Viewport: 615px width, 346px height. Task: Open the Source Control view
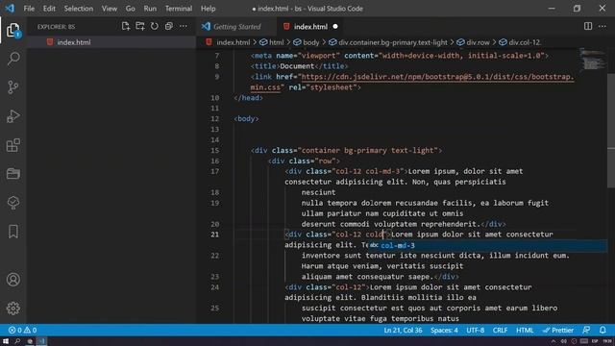12,87
